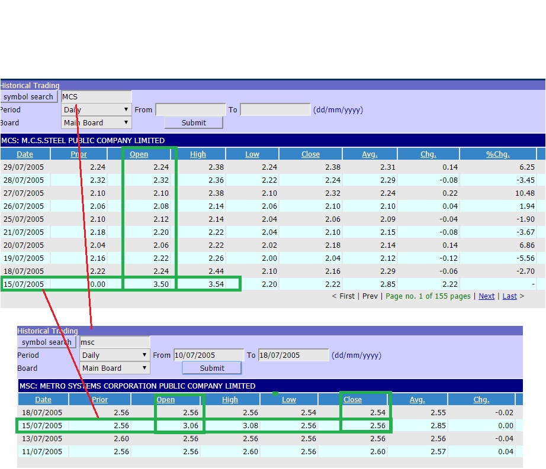
Task: Click the 2.57 Avg. value for 11/07/2005
Action: pyautogui.click(x=438, y=452)
